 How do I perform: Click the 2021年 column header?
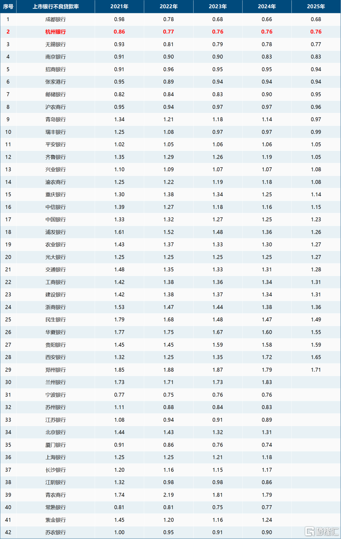click(x=119, y=7)
